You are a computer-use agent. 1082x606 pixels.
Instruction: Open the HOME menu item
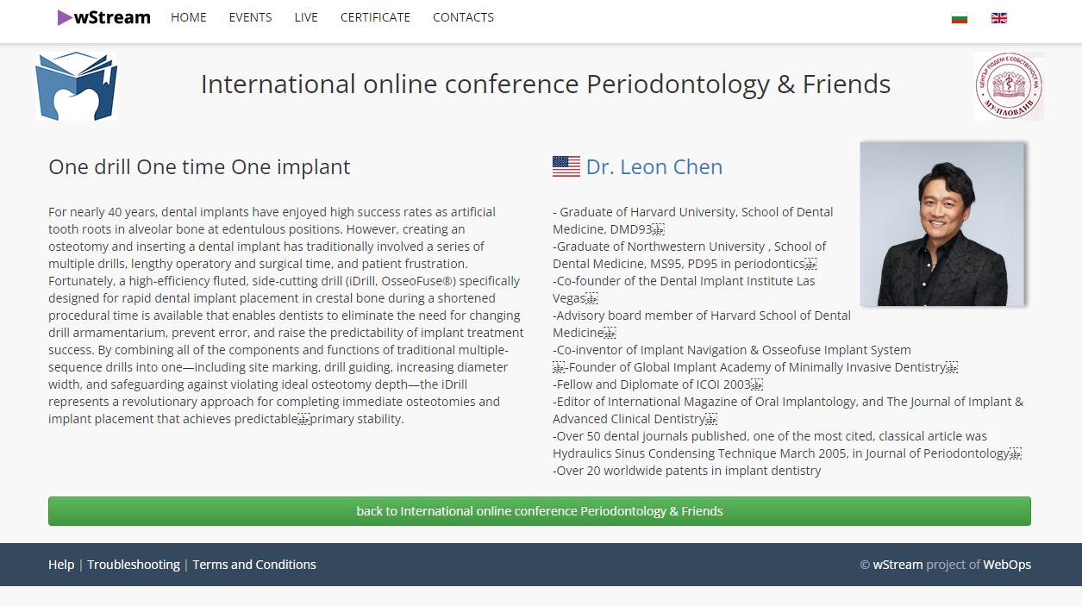coord(189,17)
